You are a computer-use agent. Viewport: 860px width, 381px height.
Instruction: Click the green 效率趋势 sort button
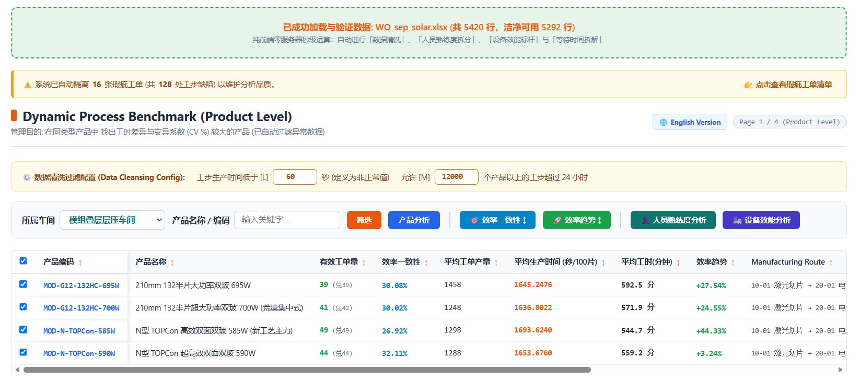577,220
